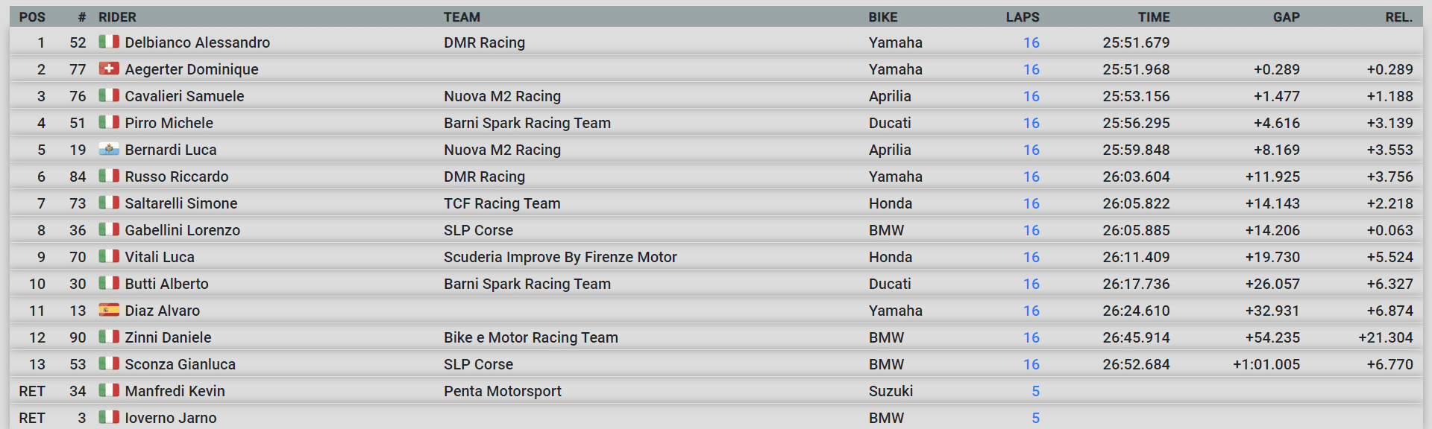Image resolution: width=1432 pixels, height=429 pixels.
Task: Click the San Marino flag beside Bernardi Luca
Action: click(109, 149)
